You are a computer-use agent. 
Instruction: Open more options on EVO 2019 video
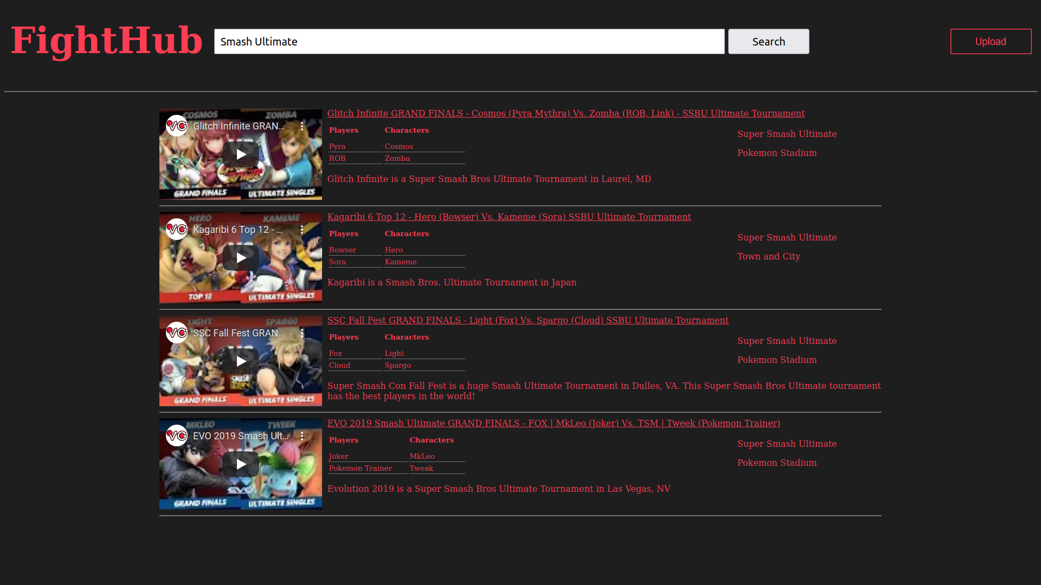pos(302,436)
